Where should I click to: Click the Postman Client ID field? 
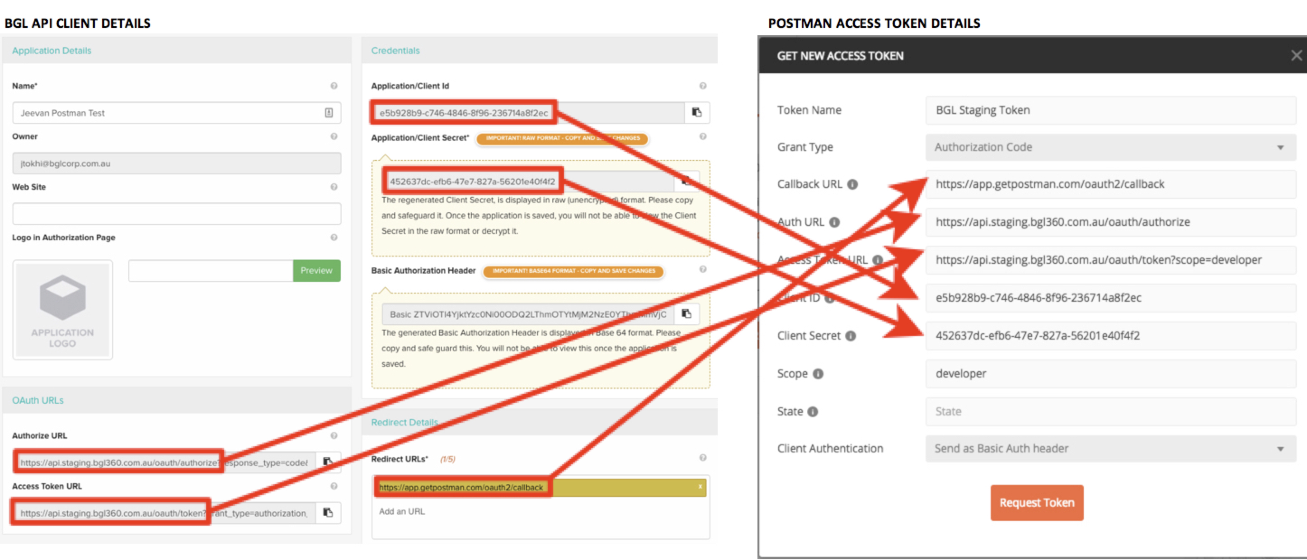[1111, 298]
